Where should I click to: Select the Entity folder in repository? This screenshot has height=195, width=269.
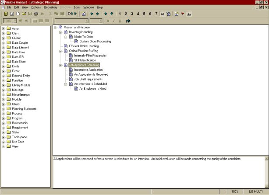click(x=15, y=66)
